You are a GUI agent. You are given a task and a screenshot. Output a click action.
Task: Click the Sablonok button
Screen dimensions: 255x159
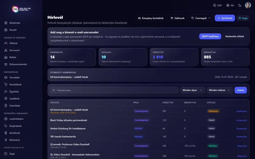click(178, 18)
